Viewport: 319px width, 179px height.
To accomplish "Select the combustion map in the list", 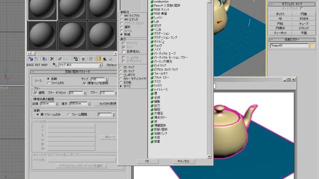I will click(x=159, y=1).
